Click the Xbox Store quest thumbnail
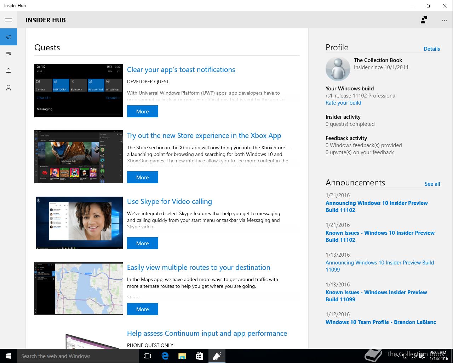The width and height of the screenshot is (453, 363). pyautogui.click(x=79, y=157)
